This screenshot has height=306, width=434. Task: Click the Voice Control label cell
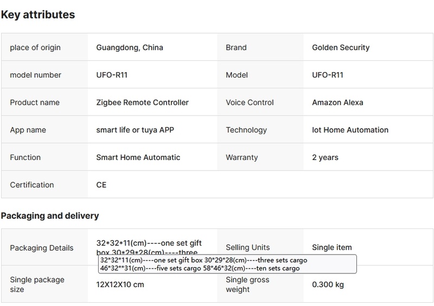(x=250, y=103)
